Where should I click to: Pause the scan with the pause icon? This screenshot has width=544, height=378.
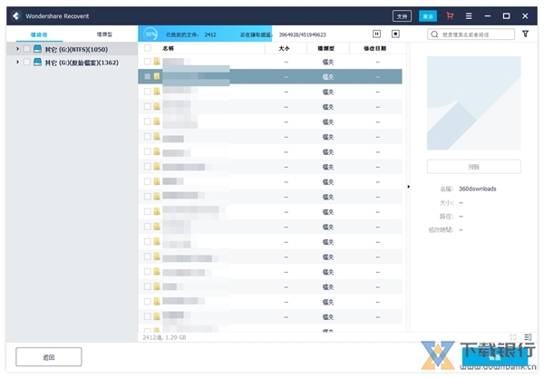coord(376,34)
